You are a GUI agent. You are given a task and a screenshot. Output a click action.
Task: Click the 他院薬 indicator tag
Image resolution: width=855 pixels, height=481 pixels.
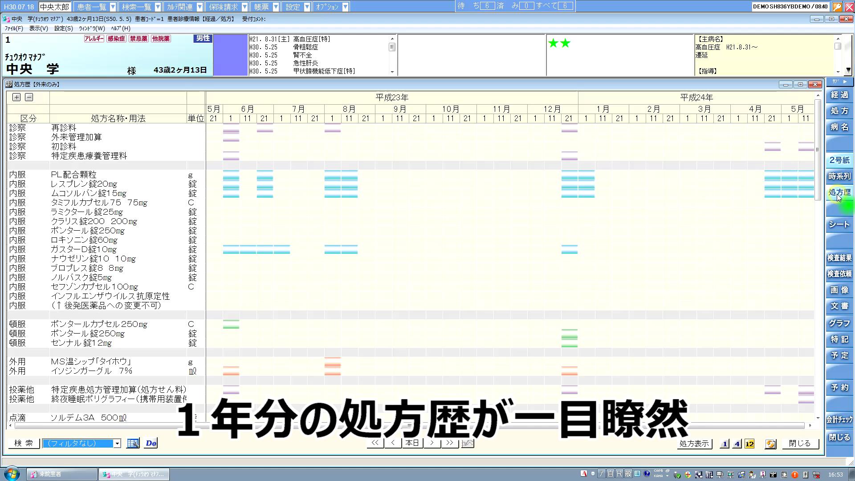coord(161,39)
